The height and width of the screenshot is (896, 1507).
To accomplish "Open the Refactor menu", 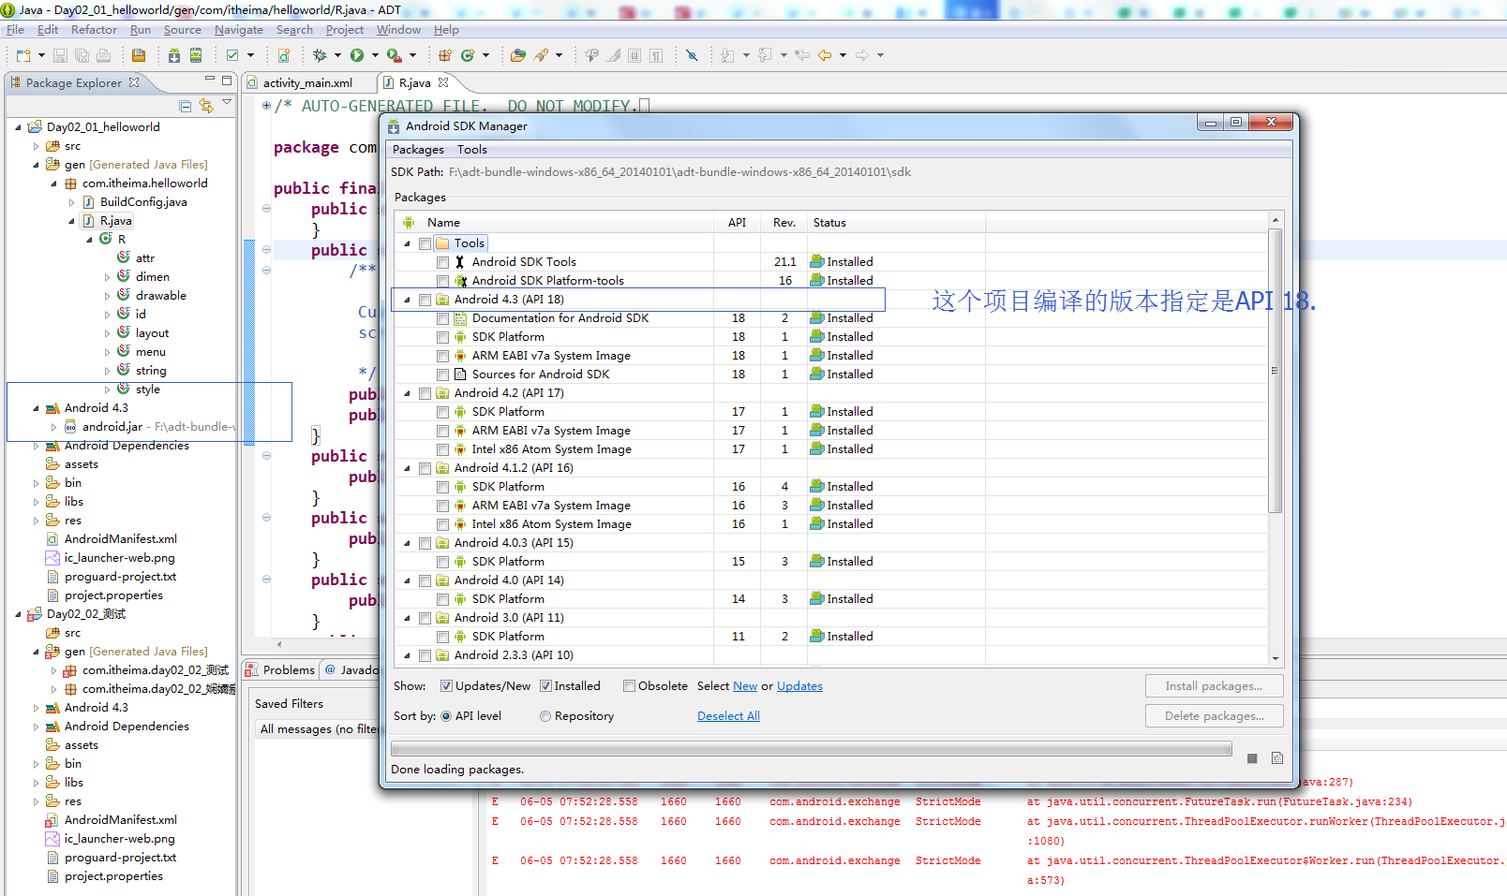I will (x=94, y=30).
